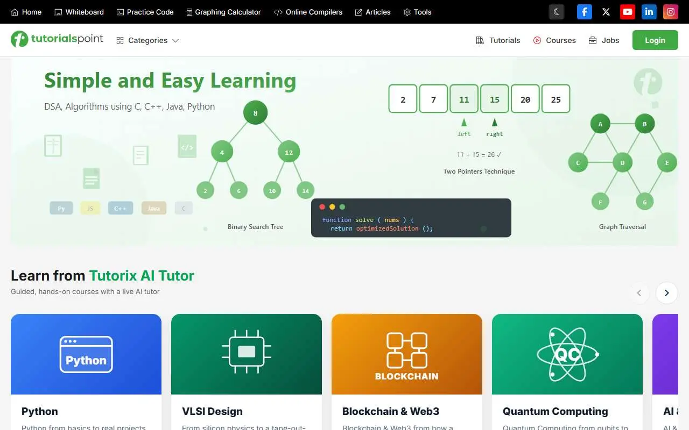This screenshot has width=689, height=430.
Task: Open the Quantum Computing atom thumbnail
Action: click(567, 354)
